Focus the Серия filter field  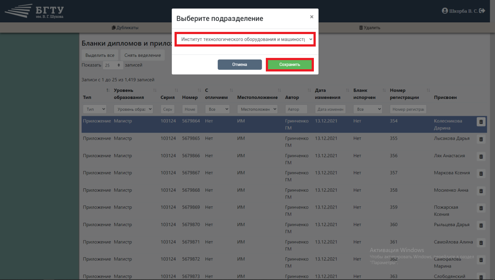[168, 109]
